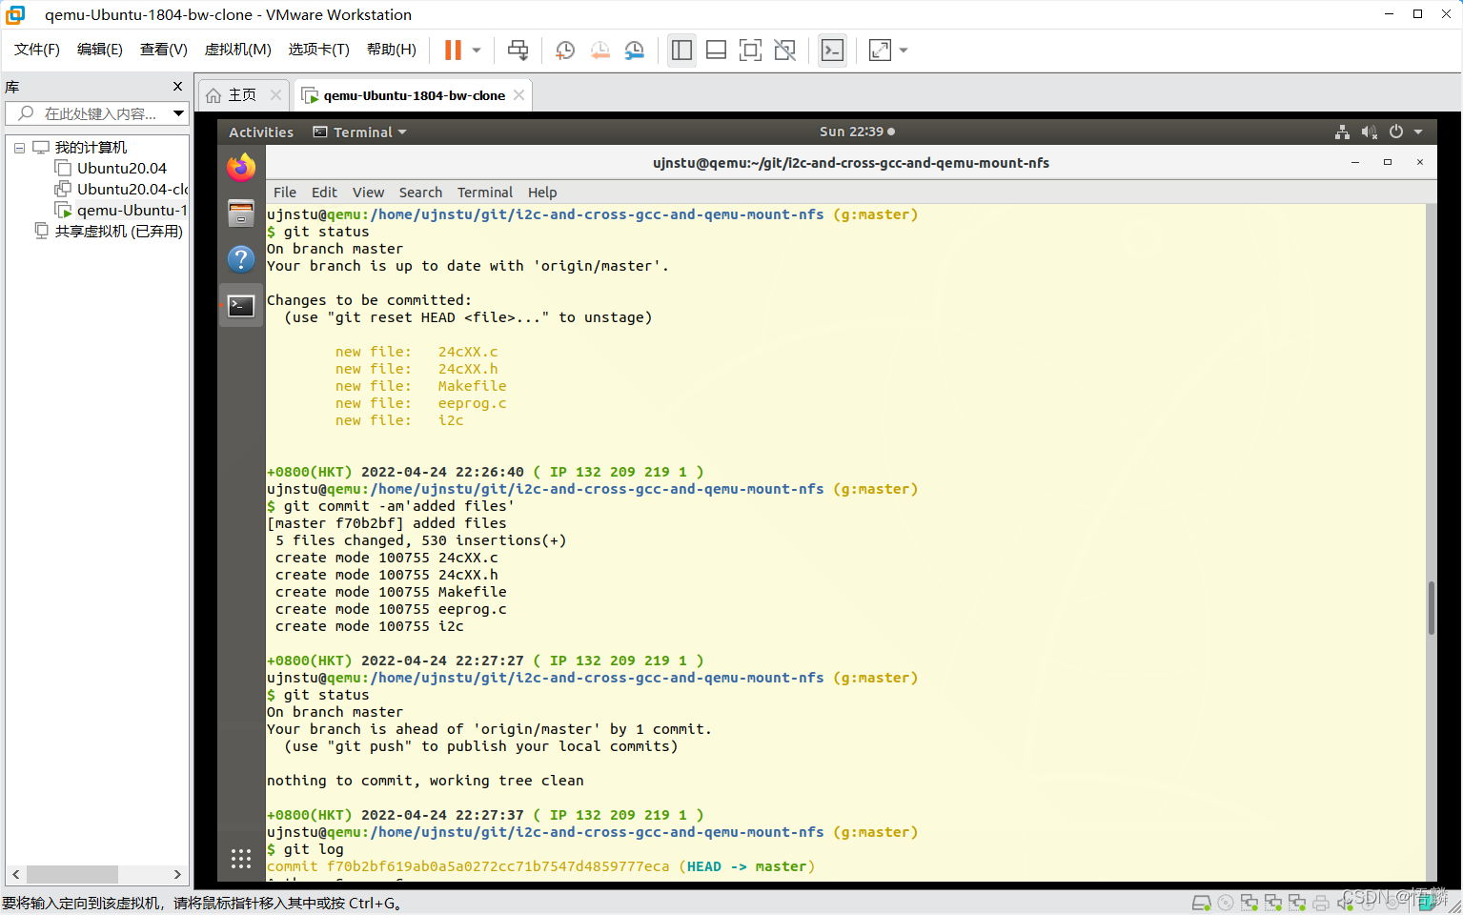1463x915 pixels.
Task: Click the Send Ctrl+Alt+Del toolbar icon
Action: (518, 50)
